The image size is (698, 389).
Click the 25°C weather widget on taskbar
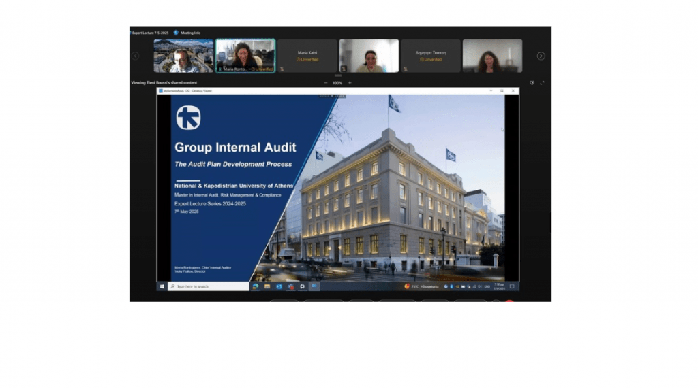(421, 286)
